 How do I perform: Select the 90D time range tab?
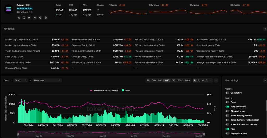pyautogui.click(x=160, y=80)
